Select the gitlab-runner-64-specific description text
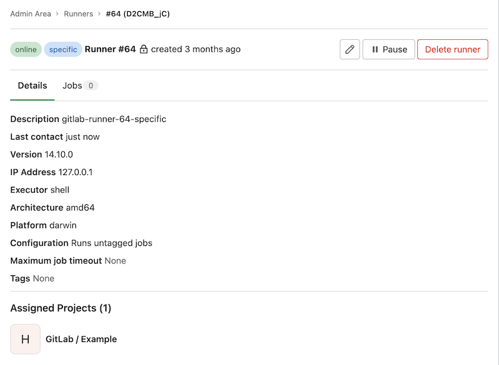499x365 pixels. coord(114,119)
